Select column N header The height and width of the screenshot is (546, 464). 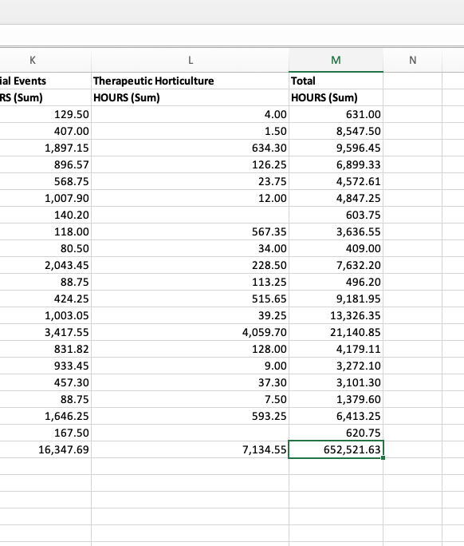point(412,60)
